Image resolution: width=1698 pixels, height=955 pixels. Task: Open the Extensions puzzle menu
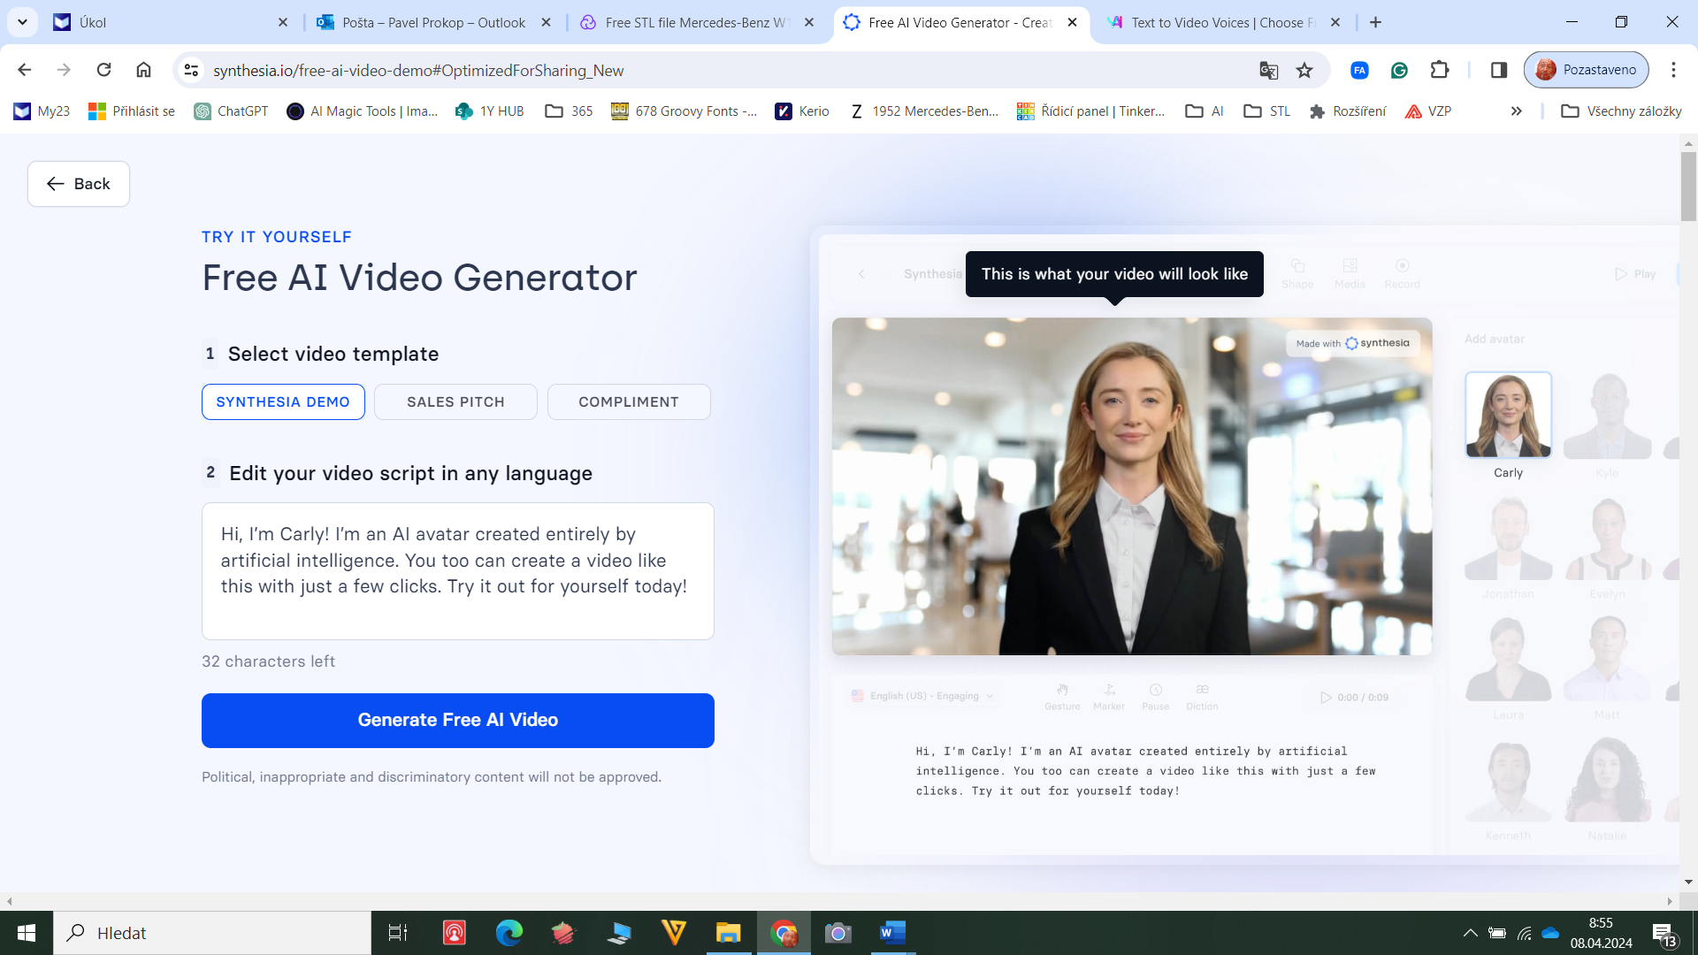tap(1440, 70)
